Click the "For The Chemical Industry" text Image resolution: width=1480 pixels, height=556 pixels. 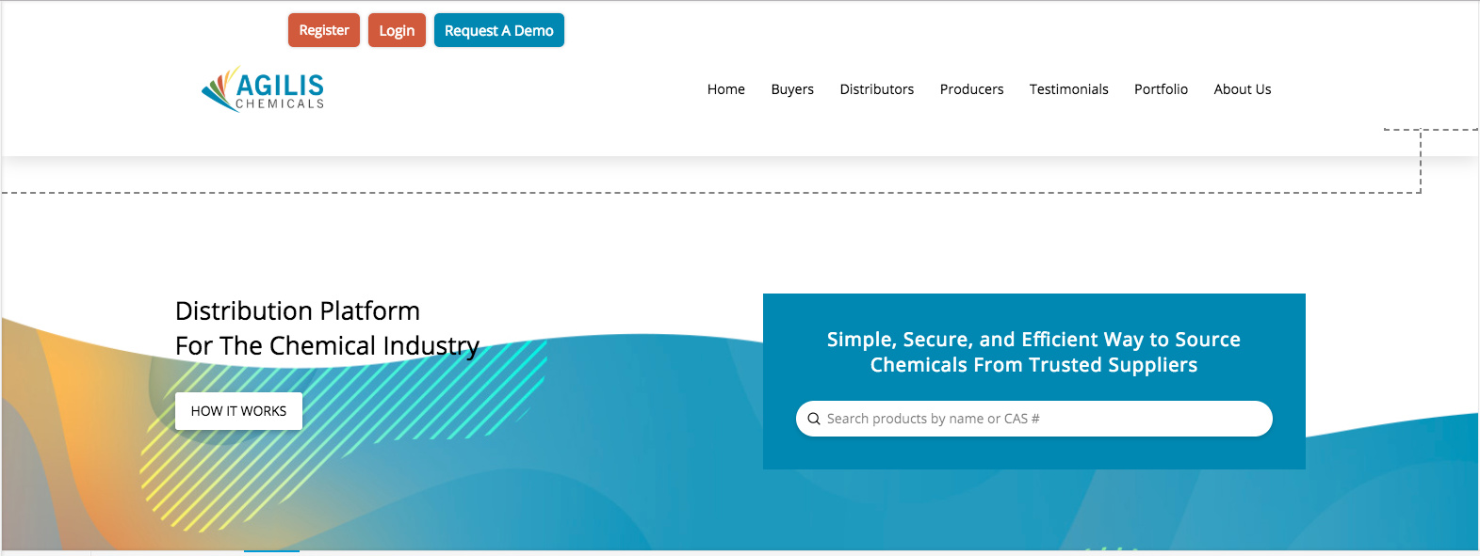pyautogui.click(x=327, y=346)
